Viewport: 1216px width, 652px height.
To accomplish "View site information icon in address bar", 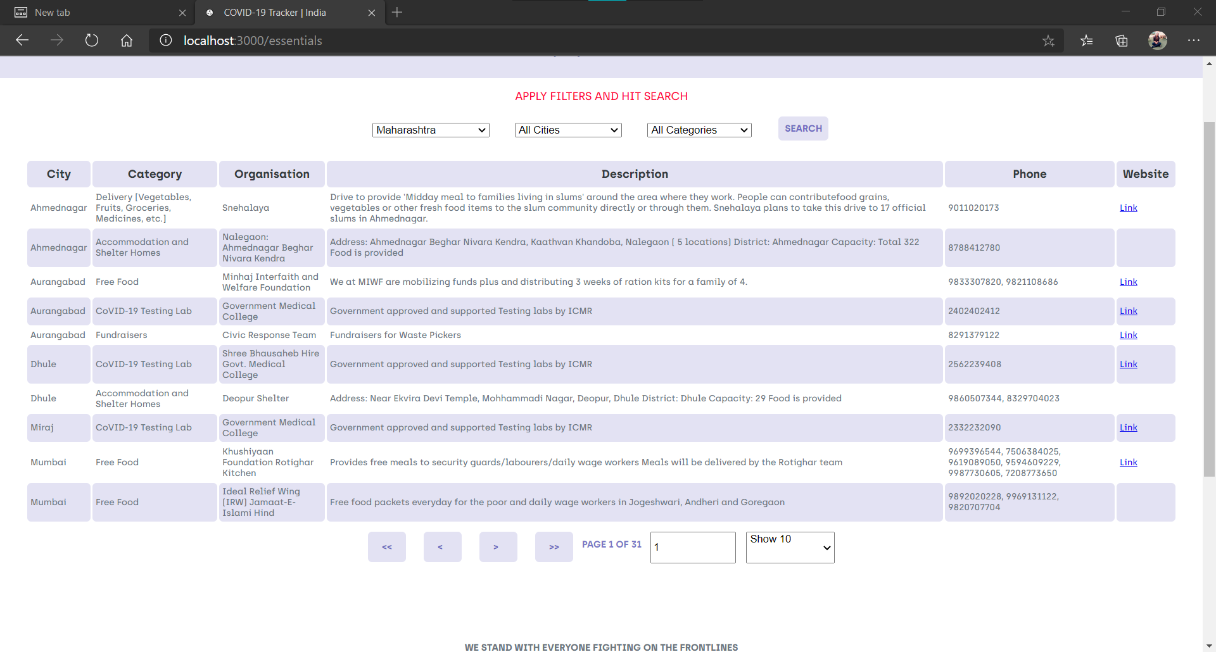I will pos(166,41).
